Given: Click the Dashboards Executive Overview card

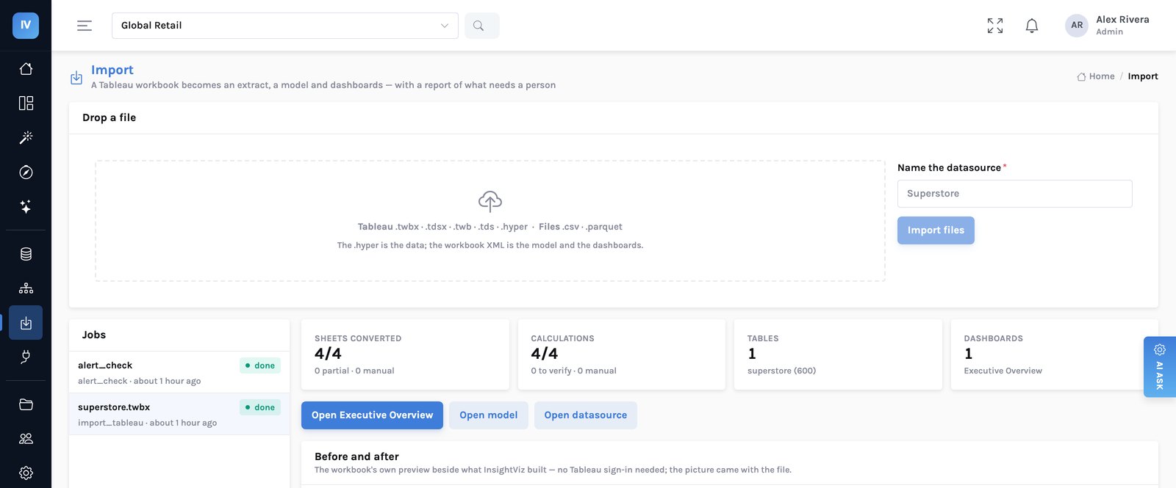Looking at the screenshot, I should tap(1055, 354).
